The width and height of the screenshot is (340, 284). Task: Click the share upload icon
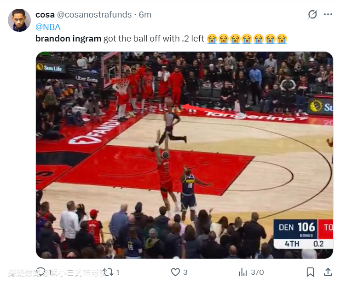coord(328,272)
